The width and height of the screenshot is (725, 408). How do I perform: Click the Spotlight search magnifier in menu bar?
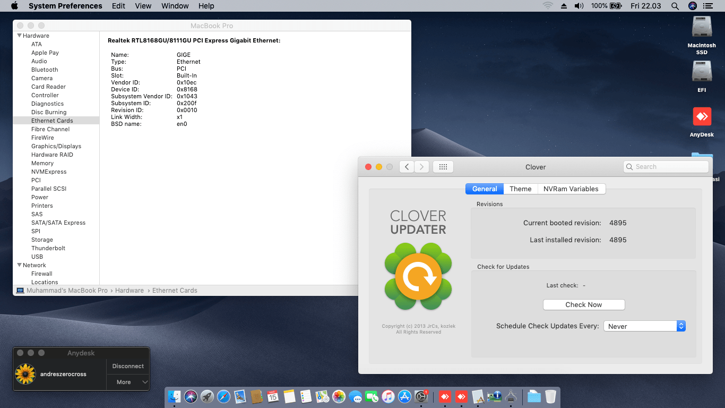[x=675, y=6]
